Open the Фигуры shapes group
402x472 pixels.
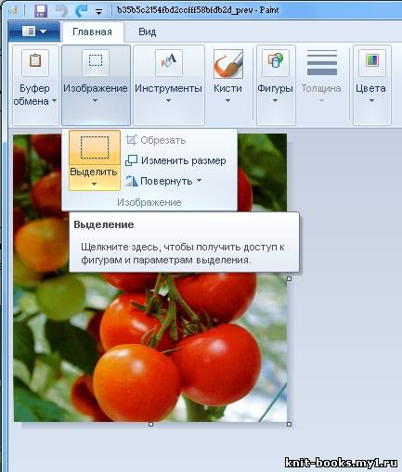(x=276, y=85)
